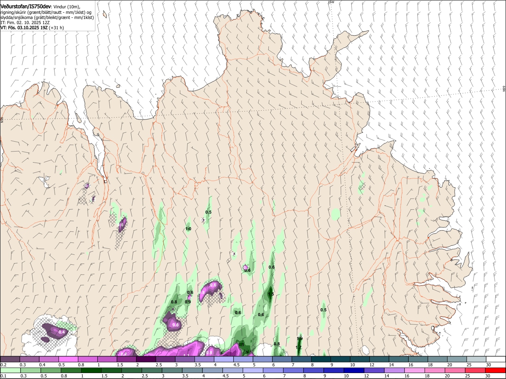Click the 1.9 precipitation value on the map

300,339
